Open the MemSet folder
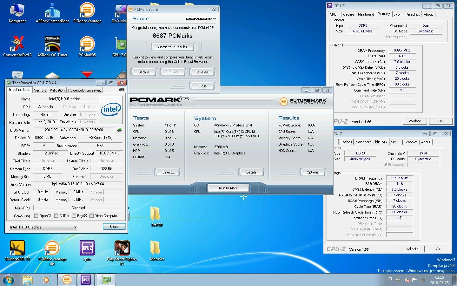This screenshot has width=457, height=286. pos(157,251)
